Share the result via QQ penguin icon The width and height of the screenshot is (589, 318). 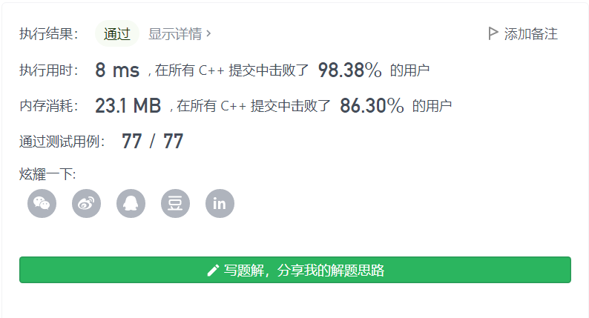pos(131,204)
